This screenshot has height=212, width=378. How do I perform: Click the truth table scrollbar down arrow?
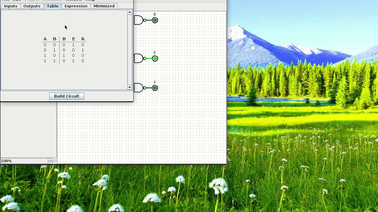[x=130, y=87]
